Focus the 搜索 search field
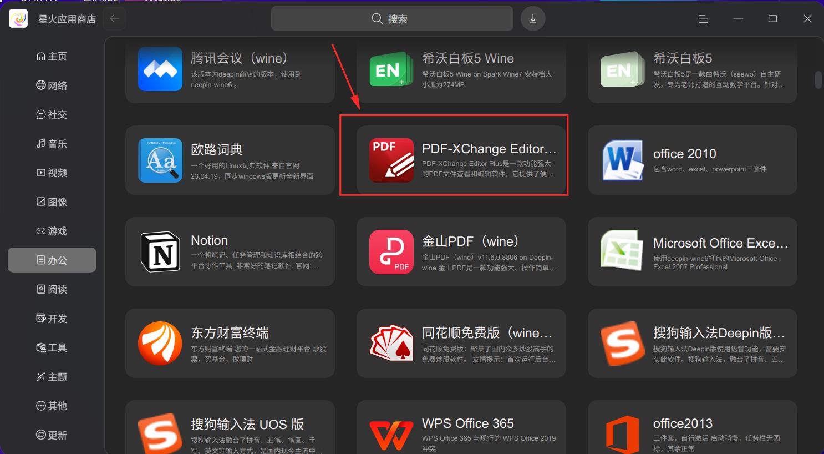 click(x=392, y=19)
